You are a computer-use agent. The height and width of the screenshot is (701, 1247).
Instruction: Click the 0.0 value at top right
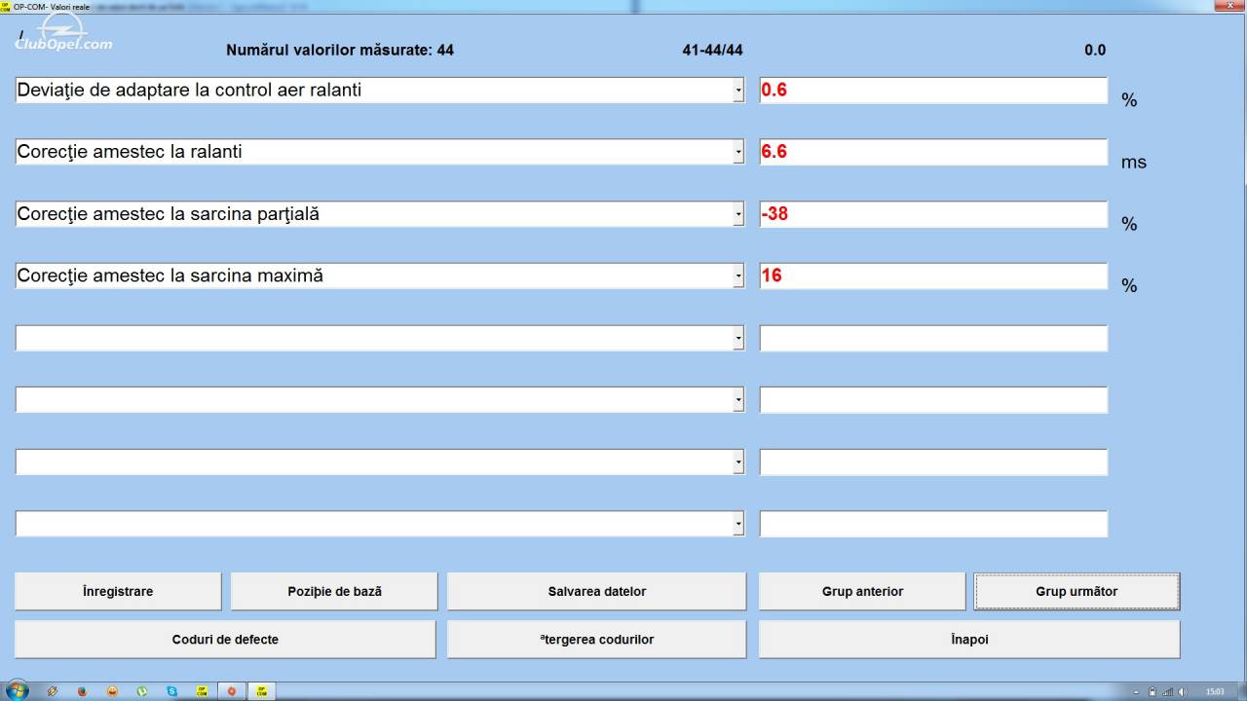coord(1095,50)
